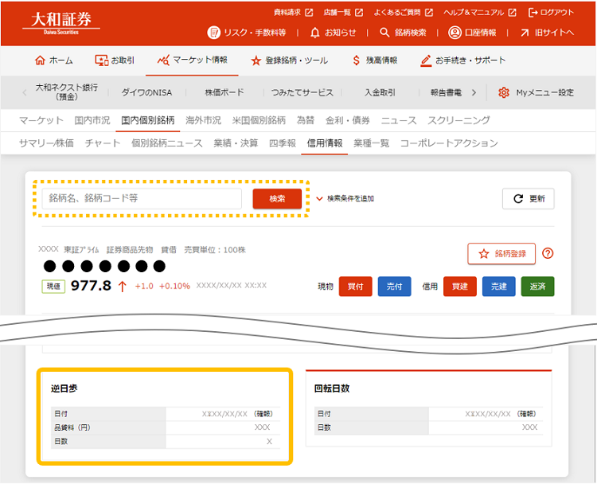
Task: Click the 977.8 current price
Action: [91, 286]
